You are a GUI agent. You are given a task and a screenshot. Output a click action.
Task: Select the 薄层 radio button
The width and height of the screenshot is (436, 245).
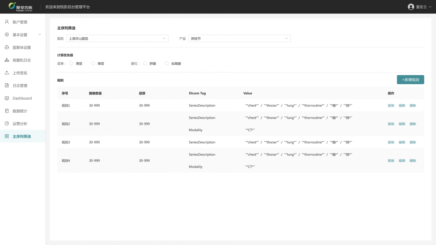(71, 63)
